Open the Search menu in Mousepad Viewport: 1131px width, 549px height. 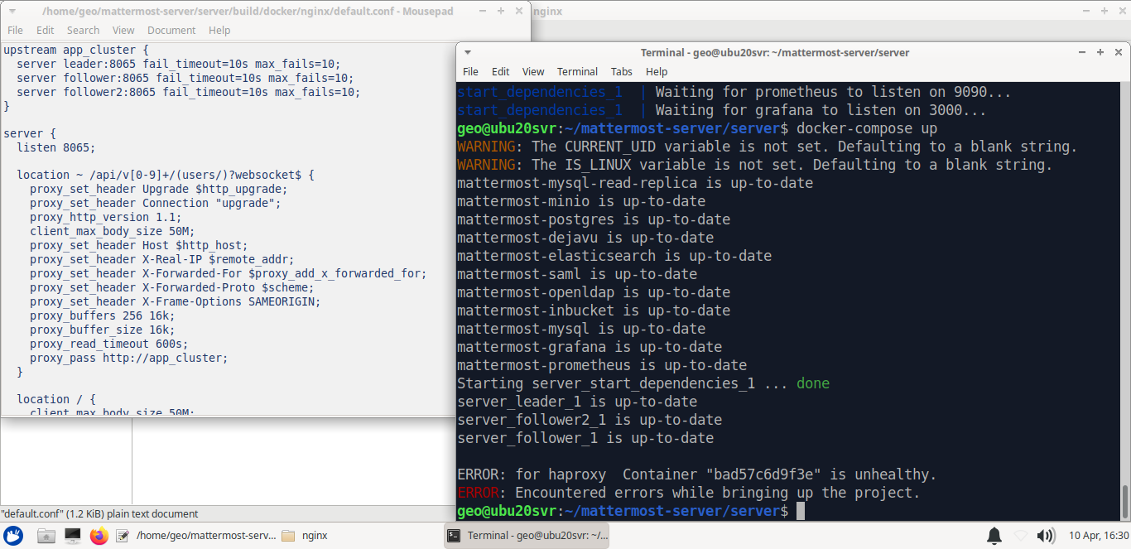click(x=83, y=30)
